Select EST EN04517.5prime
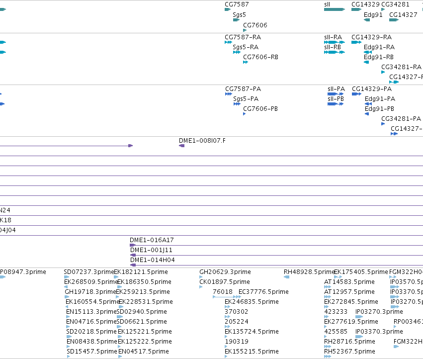Screen dimensions: 423x359 click(144, 352)
